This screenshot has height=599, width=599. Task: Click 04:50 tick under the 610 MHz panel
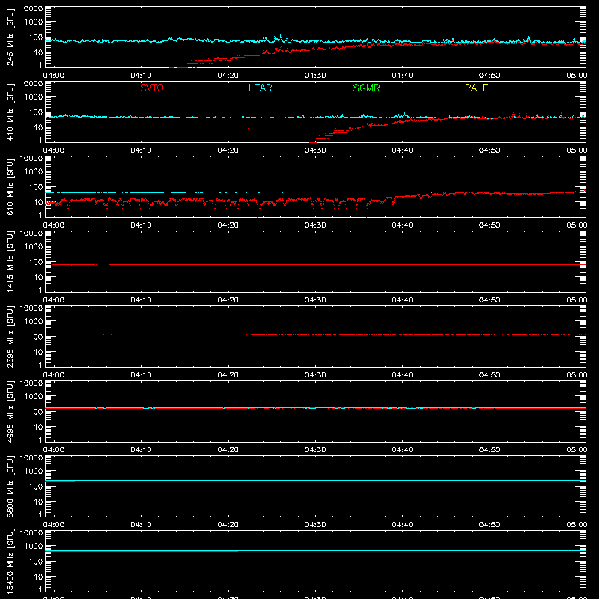pyautogui.click(x=490, y=225)
